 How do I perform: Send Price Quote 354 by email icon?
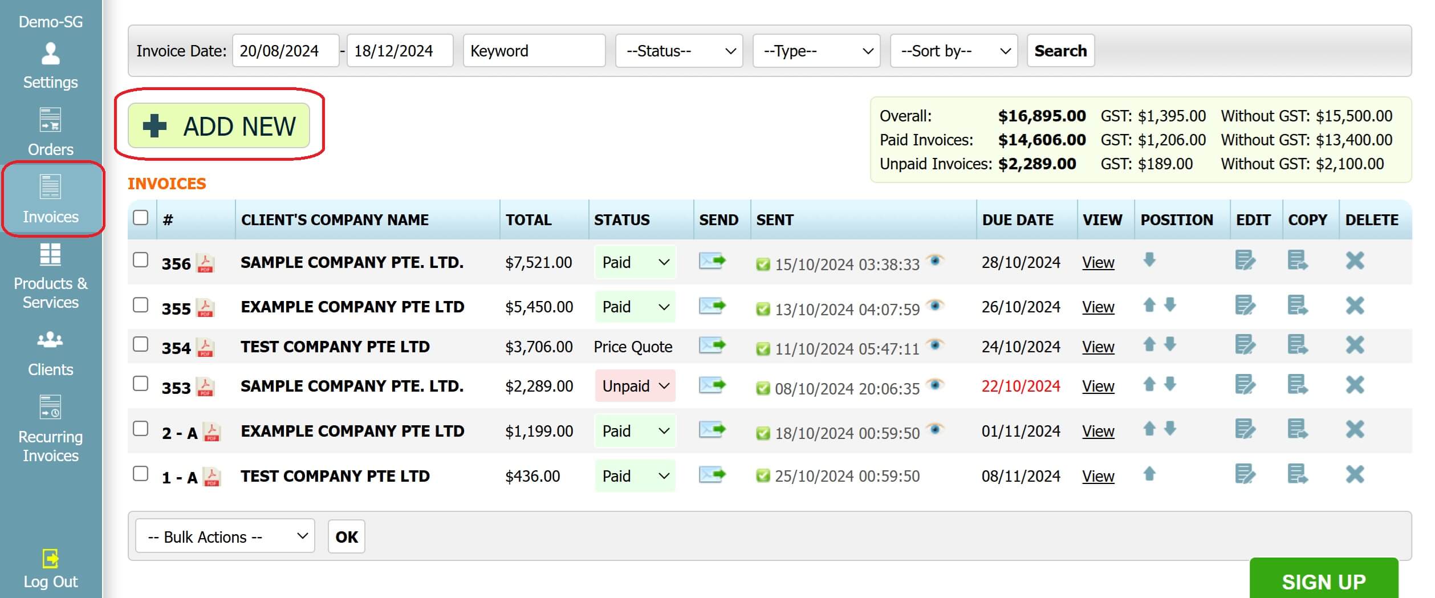[712, 345]
